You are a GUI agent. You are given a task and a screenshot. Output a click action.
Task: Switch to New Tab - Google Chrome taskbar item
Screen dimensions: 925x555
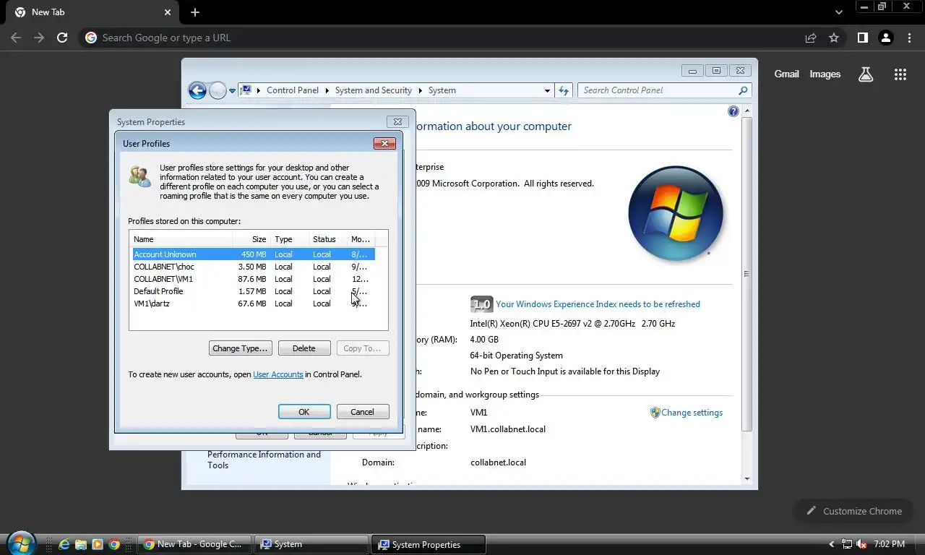[x=194, y=544]
